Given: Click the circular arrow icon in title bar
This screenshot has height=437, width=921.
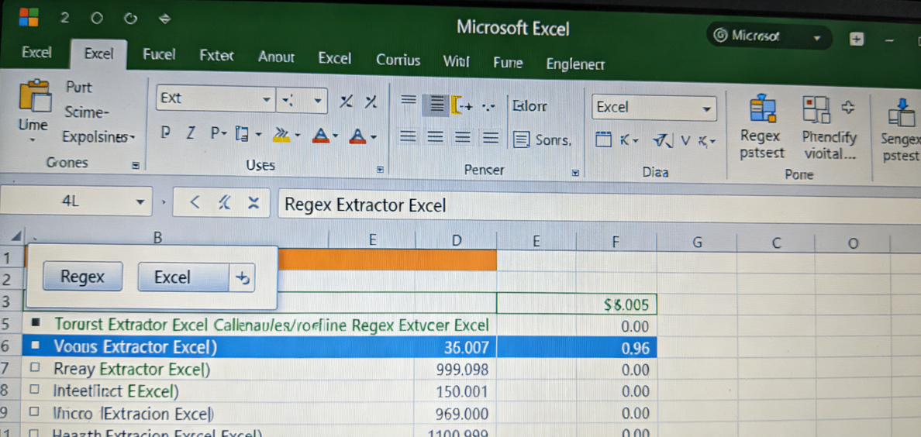Looking at the screenshot, I should (129, 19).
